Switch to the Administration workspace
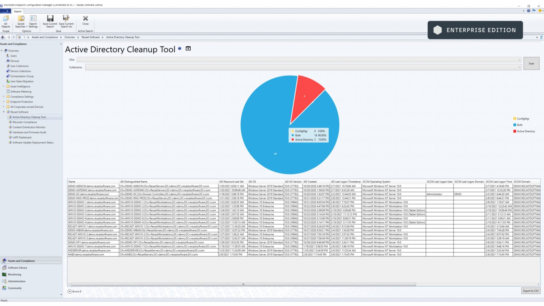The width and height of the screenshot is (544, 306). (16, 281)
